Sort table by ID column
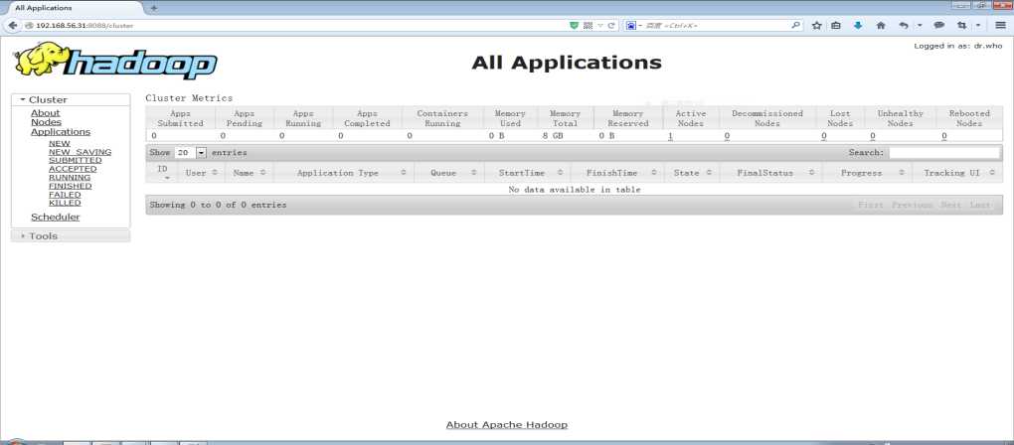Viewport: 1014px width, 445px height. tap(162, 173)
